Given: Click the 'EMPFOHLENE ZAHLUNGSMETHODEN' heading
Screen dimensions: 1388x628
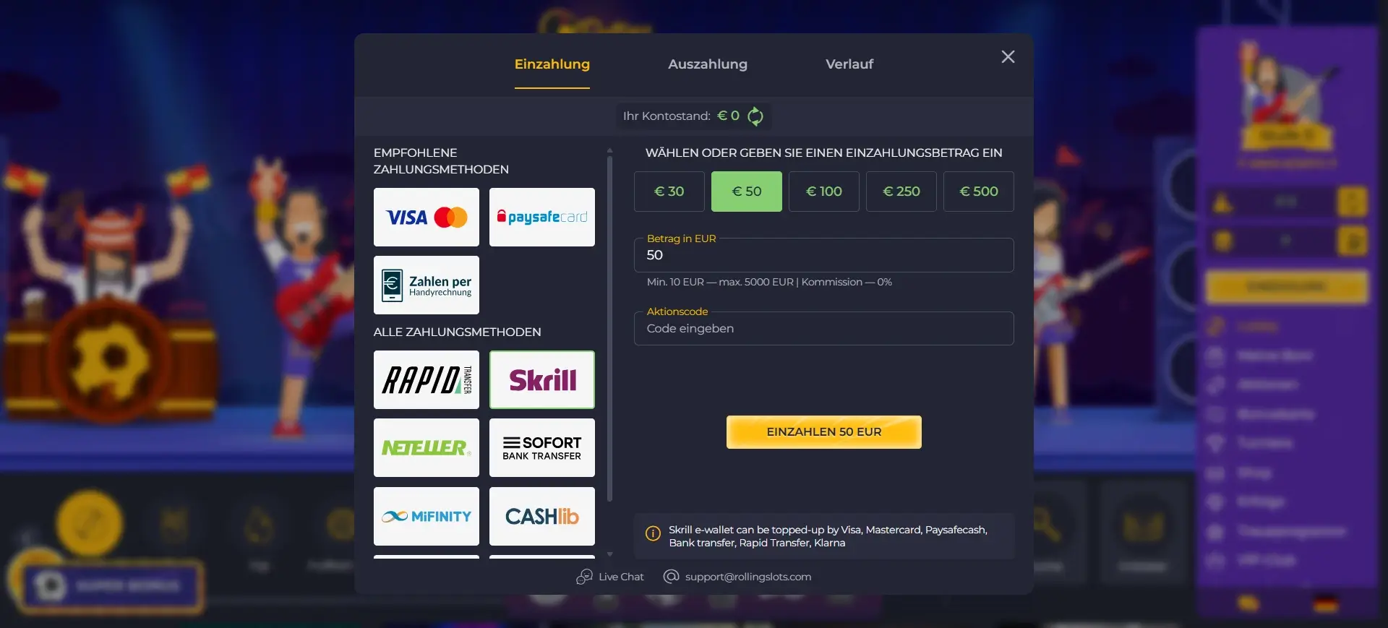Looking at the screenshot, I should click(441, 161).
